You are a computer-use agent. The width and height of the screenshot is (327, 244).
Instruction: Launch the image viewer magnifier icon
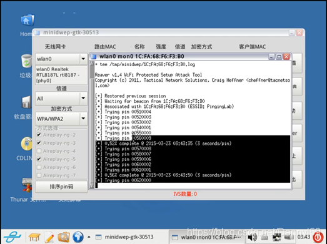64,237
